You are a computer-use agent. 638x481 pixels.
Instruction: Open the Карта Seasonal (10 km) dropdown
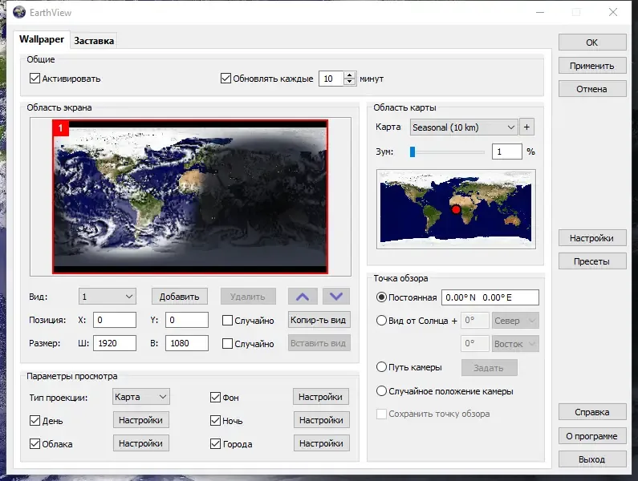(463, 127)
